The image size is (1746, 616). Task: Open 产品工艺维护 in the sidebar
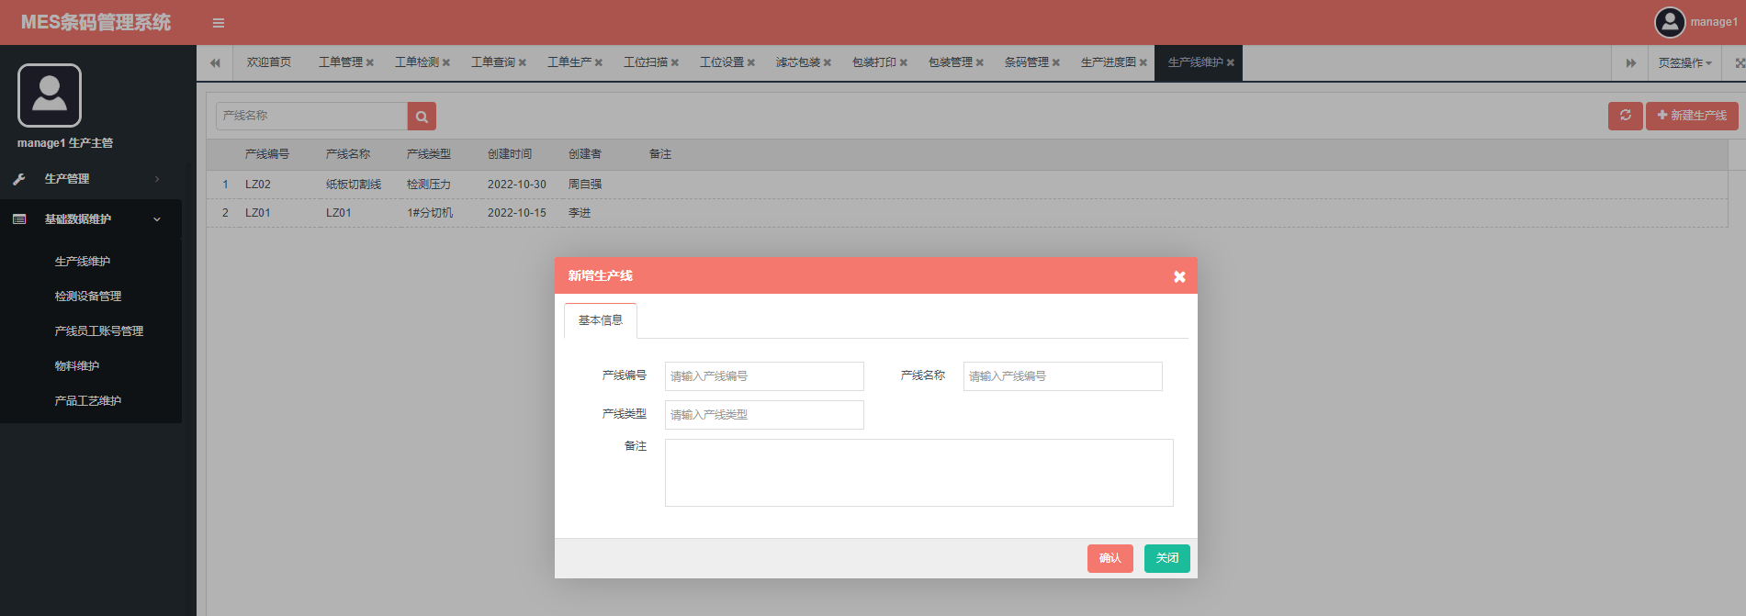[88, 401]
